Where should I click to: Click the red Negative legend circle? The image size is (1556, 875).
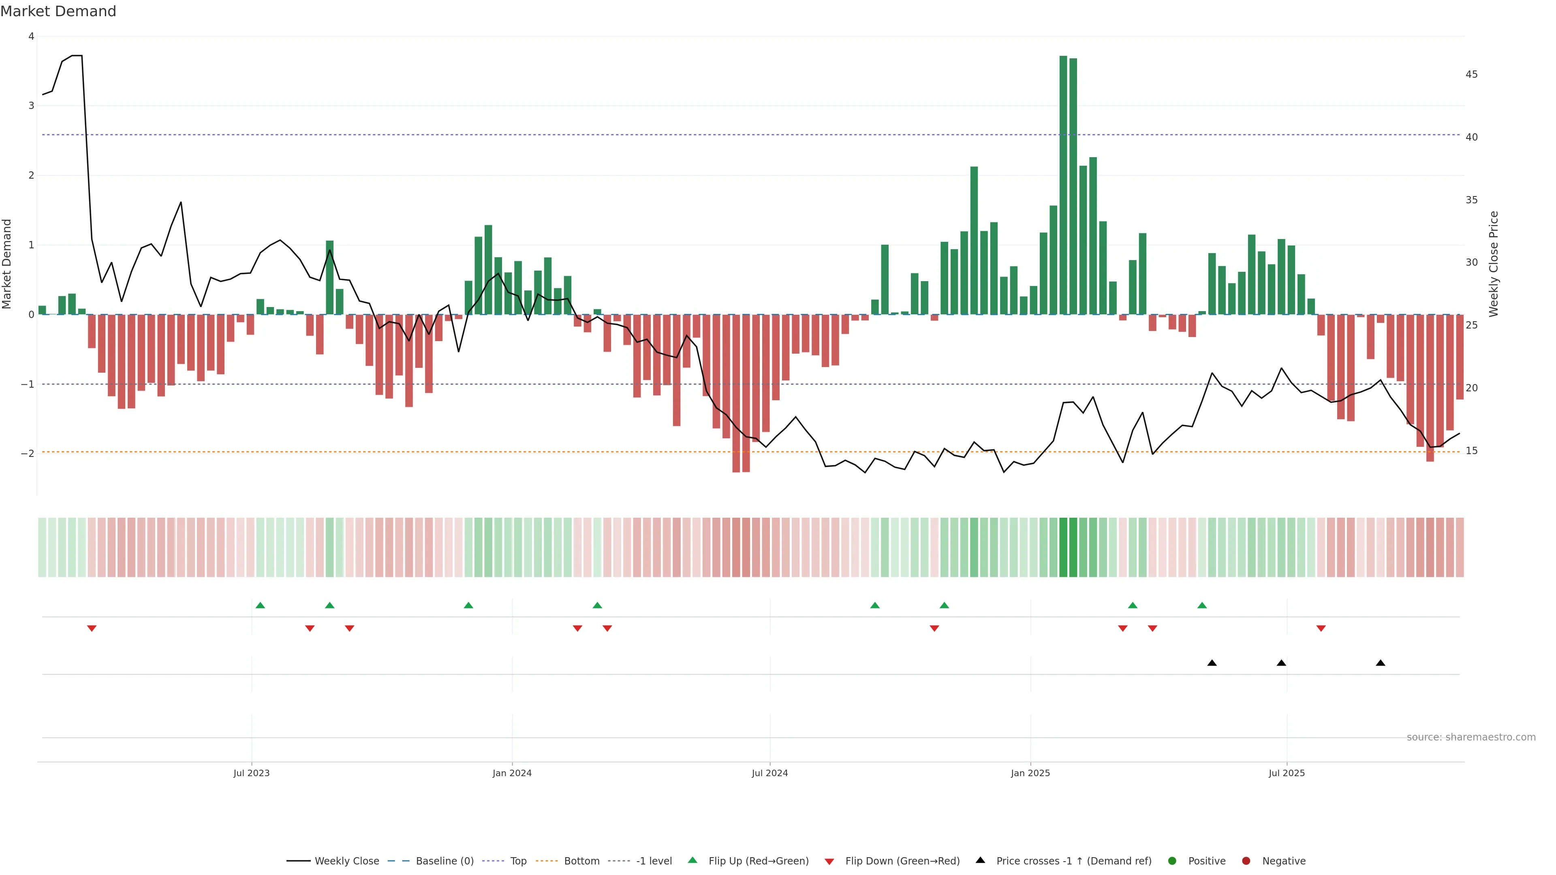1246,860
